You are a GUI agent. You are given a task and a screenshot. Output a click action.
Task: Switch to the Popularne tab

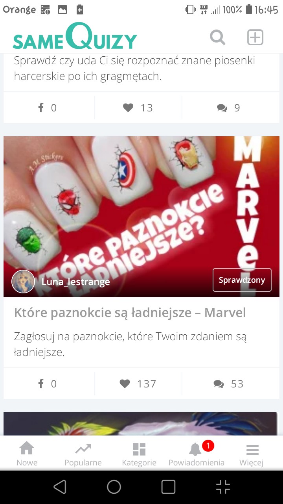point(83,454)
